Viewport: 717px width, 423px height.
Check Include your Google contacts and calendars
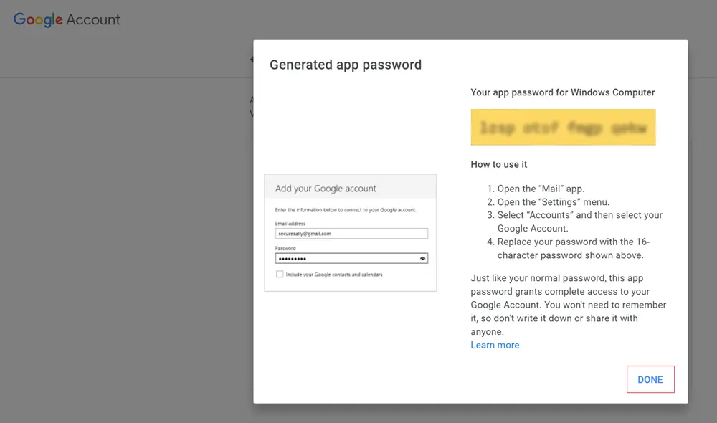280,275
